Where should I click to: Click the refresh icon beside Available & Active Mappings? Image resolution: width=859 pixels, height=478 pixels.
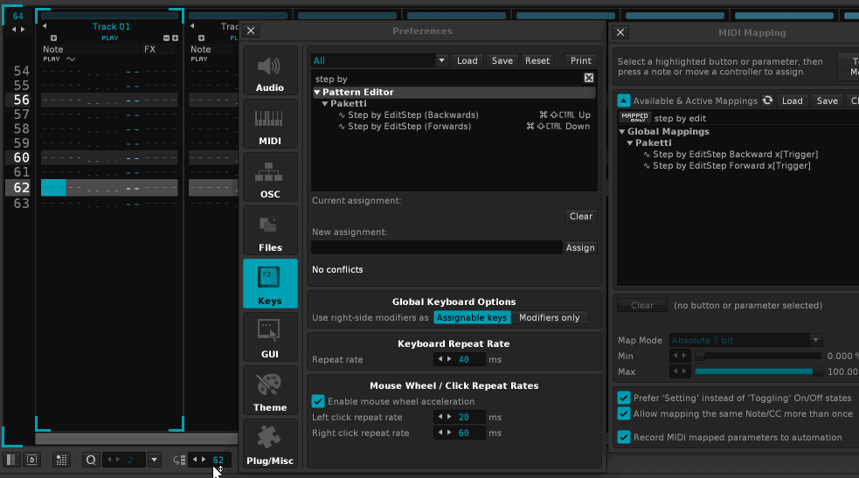coord(767,100)
